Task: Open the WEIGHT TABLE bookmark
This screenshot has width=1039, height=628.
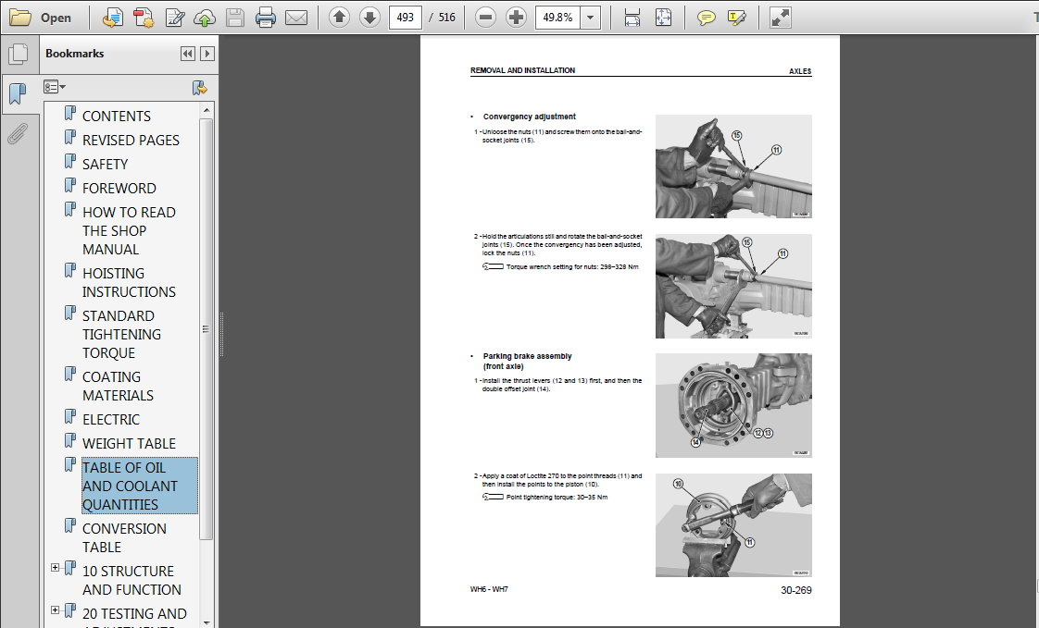Action: click(129, 443)
